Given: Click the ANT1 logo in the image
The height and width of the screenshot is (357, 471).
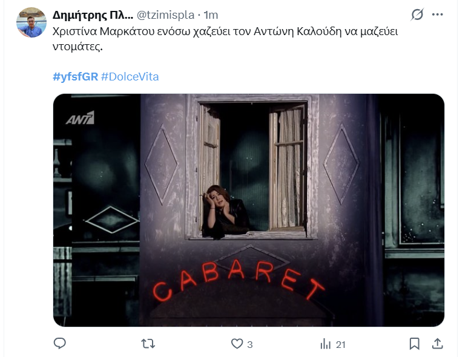Looking at the screenshot, I should [x=80, y=118].
